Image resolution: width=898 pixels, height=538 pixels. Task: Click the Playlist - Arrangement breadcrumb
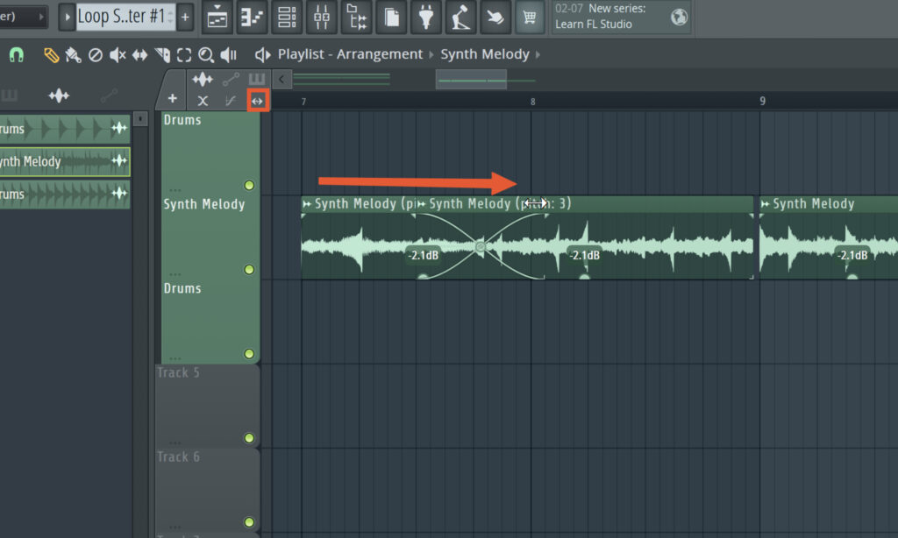coord(350,54)
